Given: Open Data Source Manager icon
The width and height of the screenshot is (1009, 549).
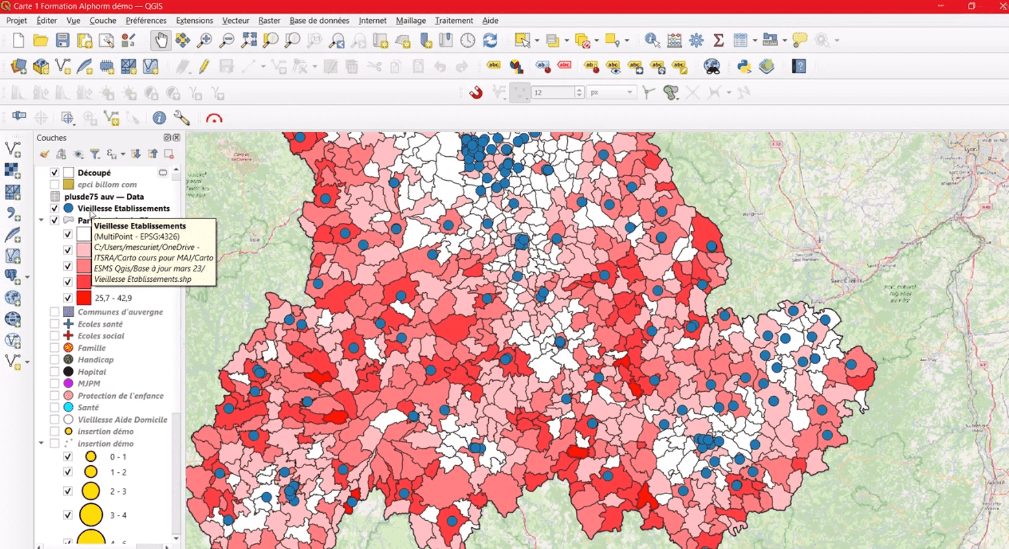Looking at the screenshot, I should pyautogui.click(x=18, y=67).
